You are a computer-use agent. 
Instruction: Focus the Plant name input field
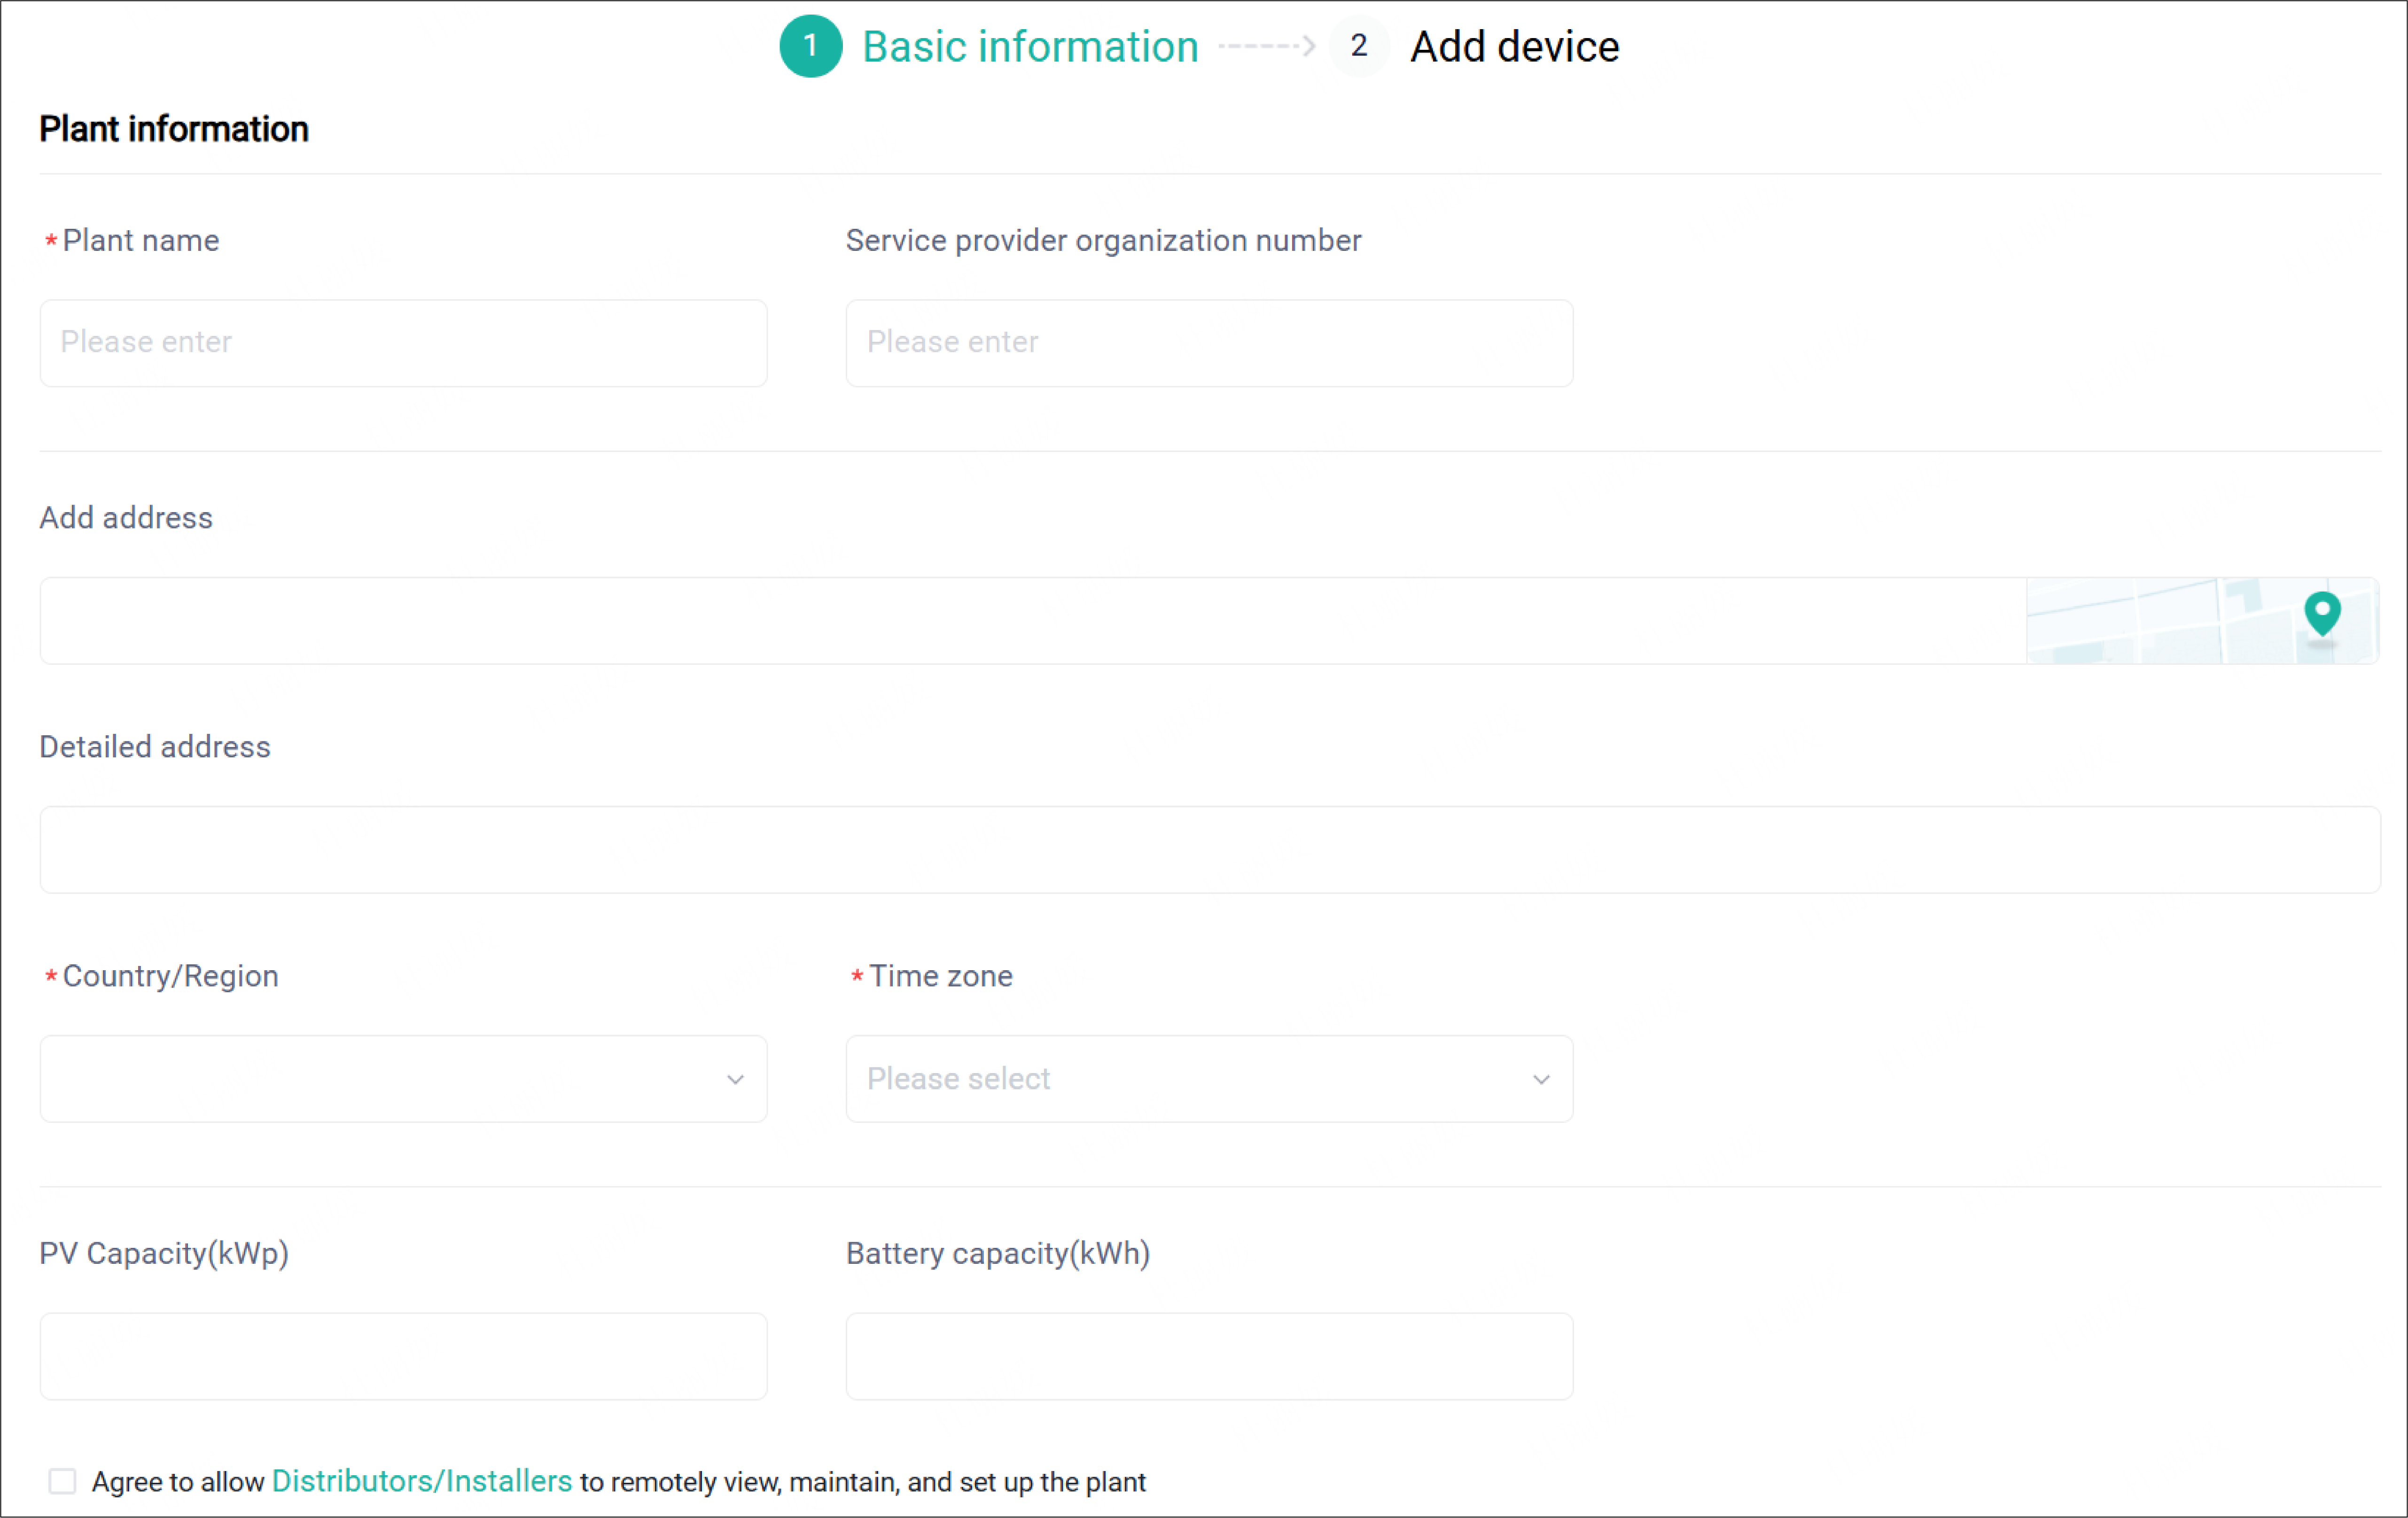(x=404, y=343)
